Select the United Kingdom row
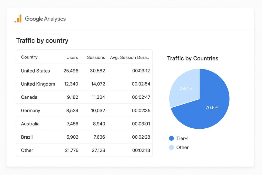Viewport: 262px width, 175px height. click(x=84, y=84)
